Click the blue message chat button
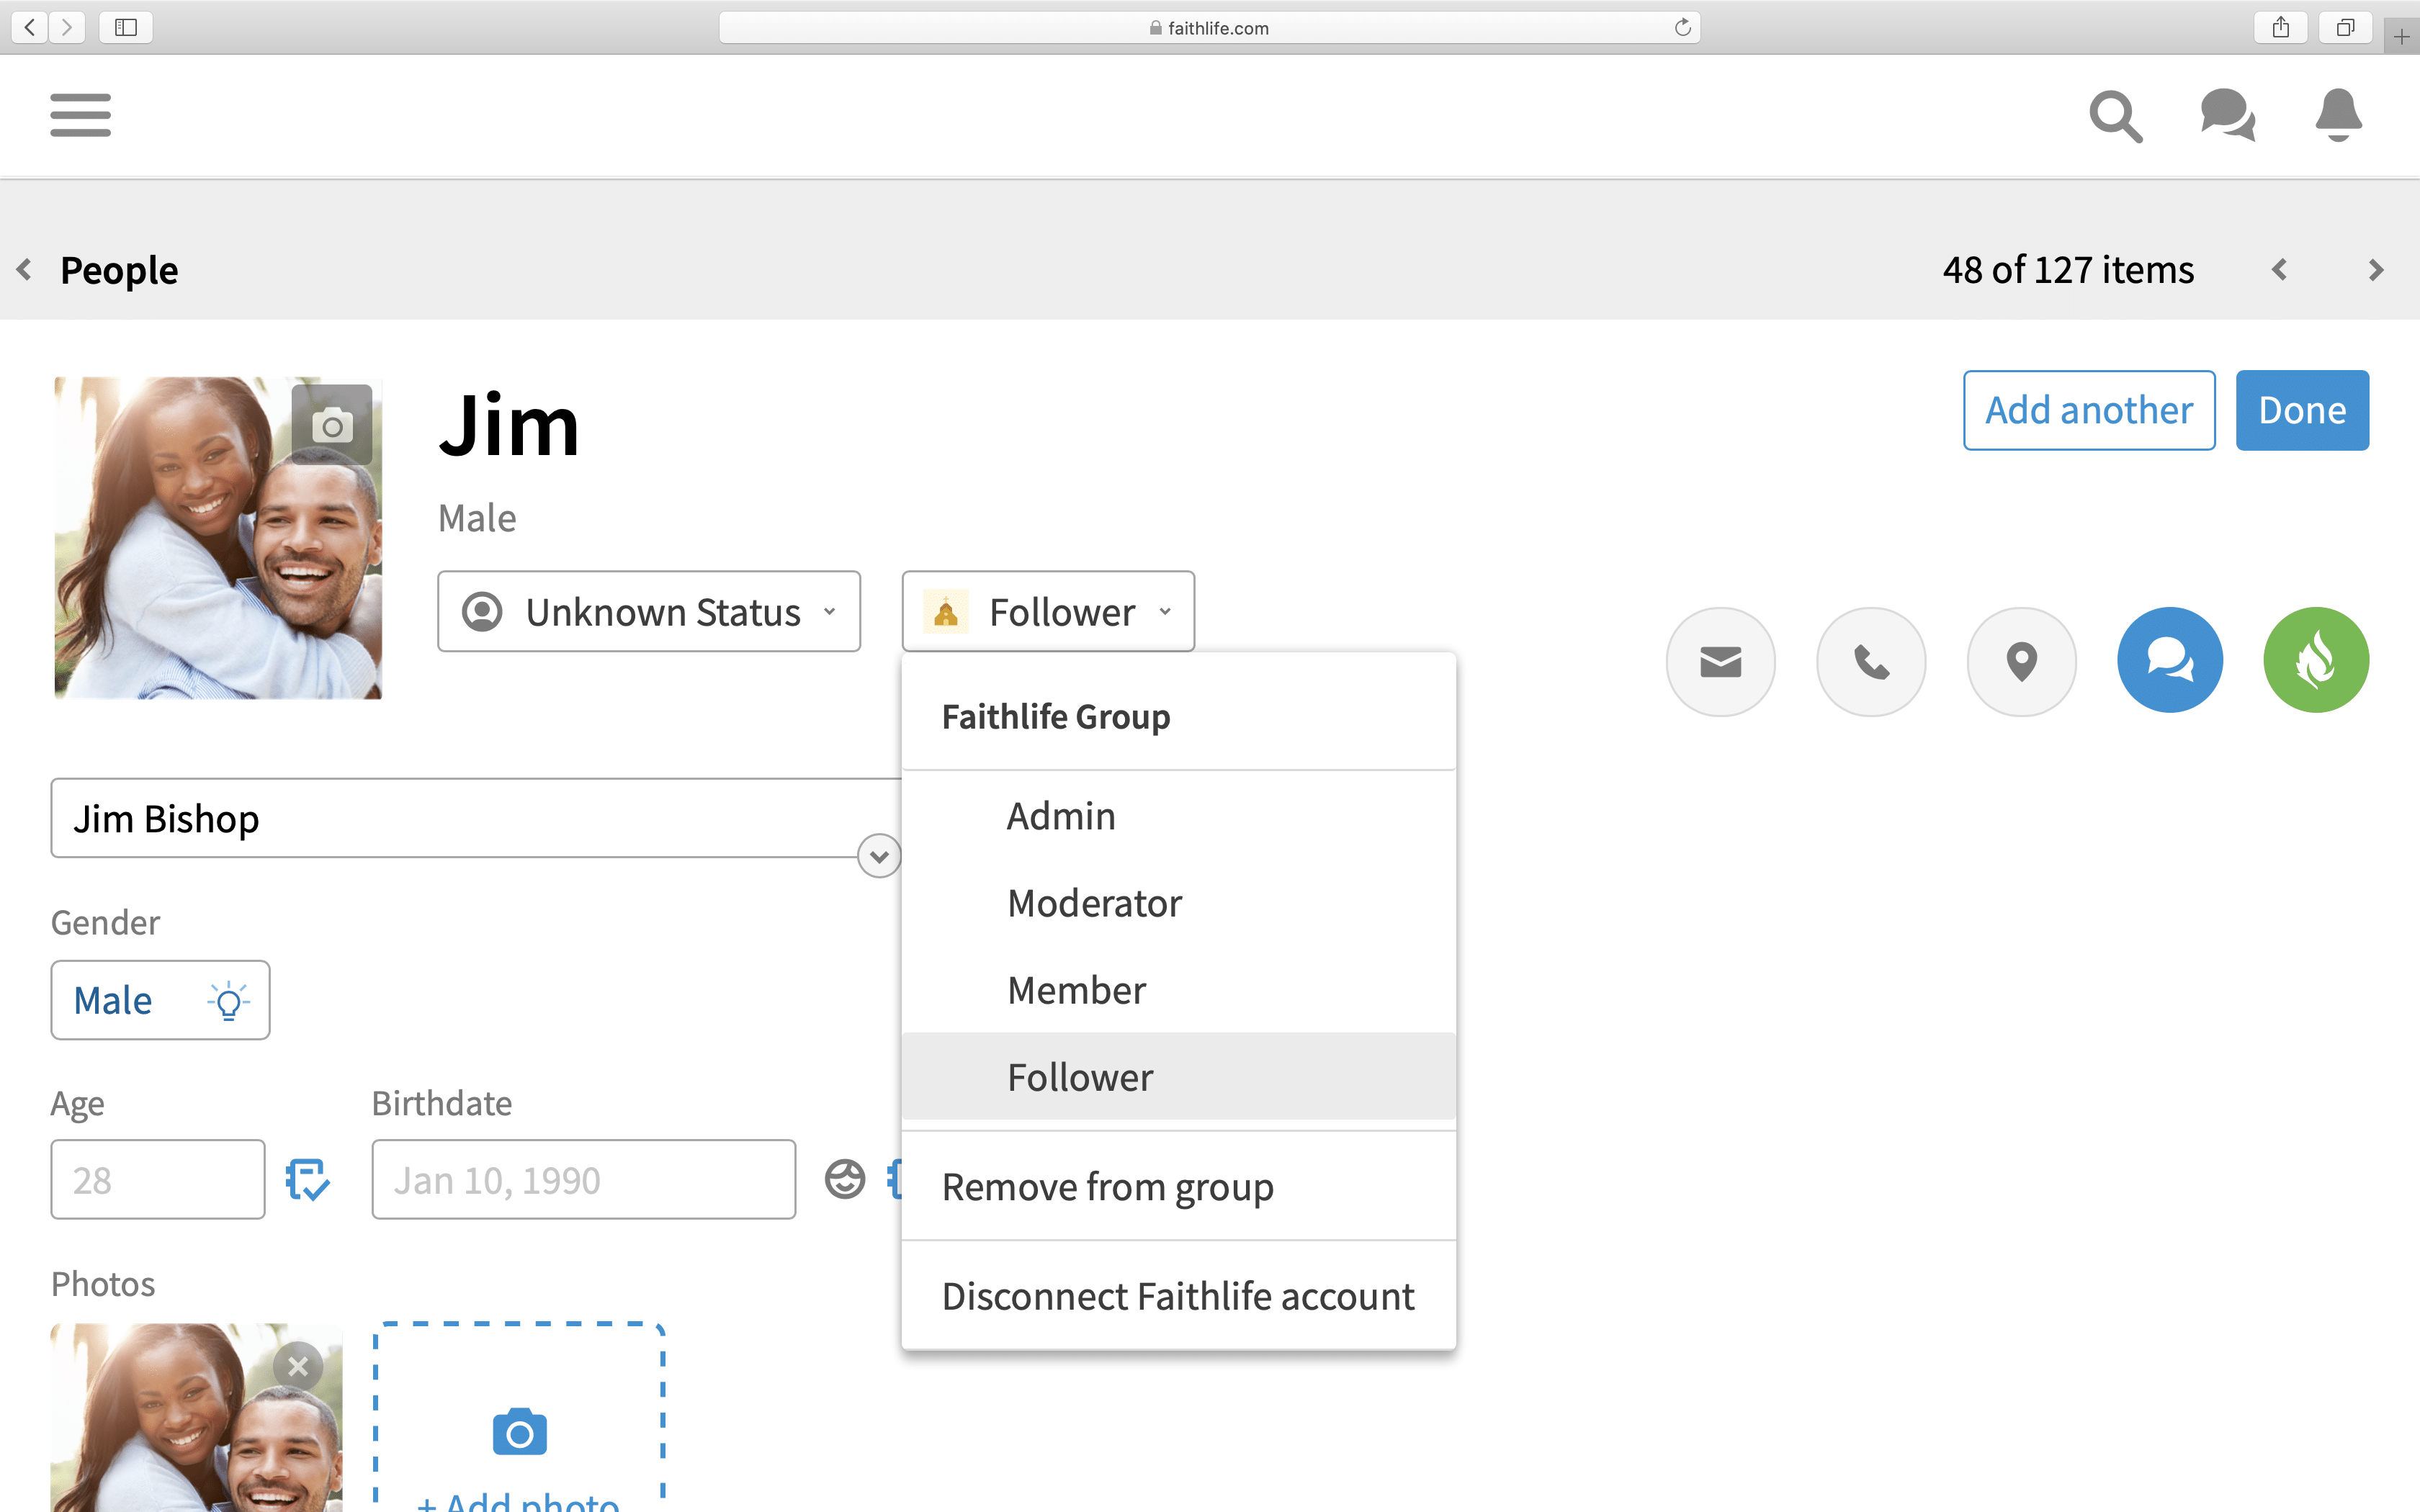The height and width of the screenshot is (1512, 2420). 2170,660
